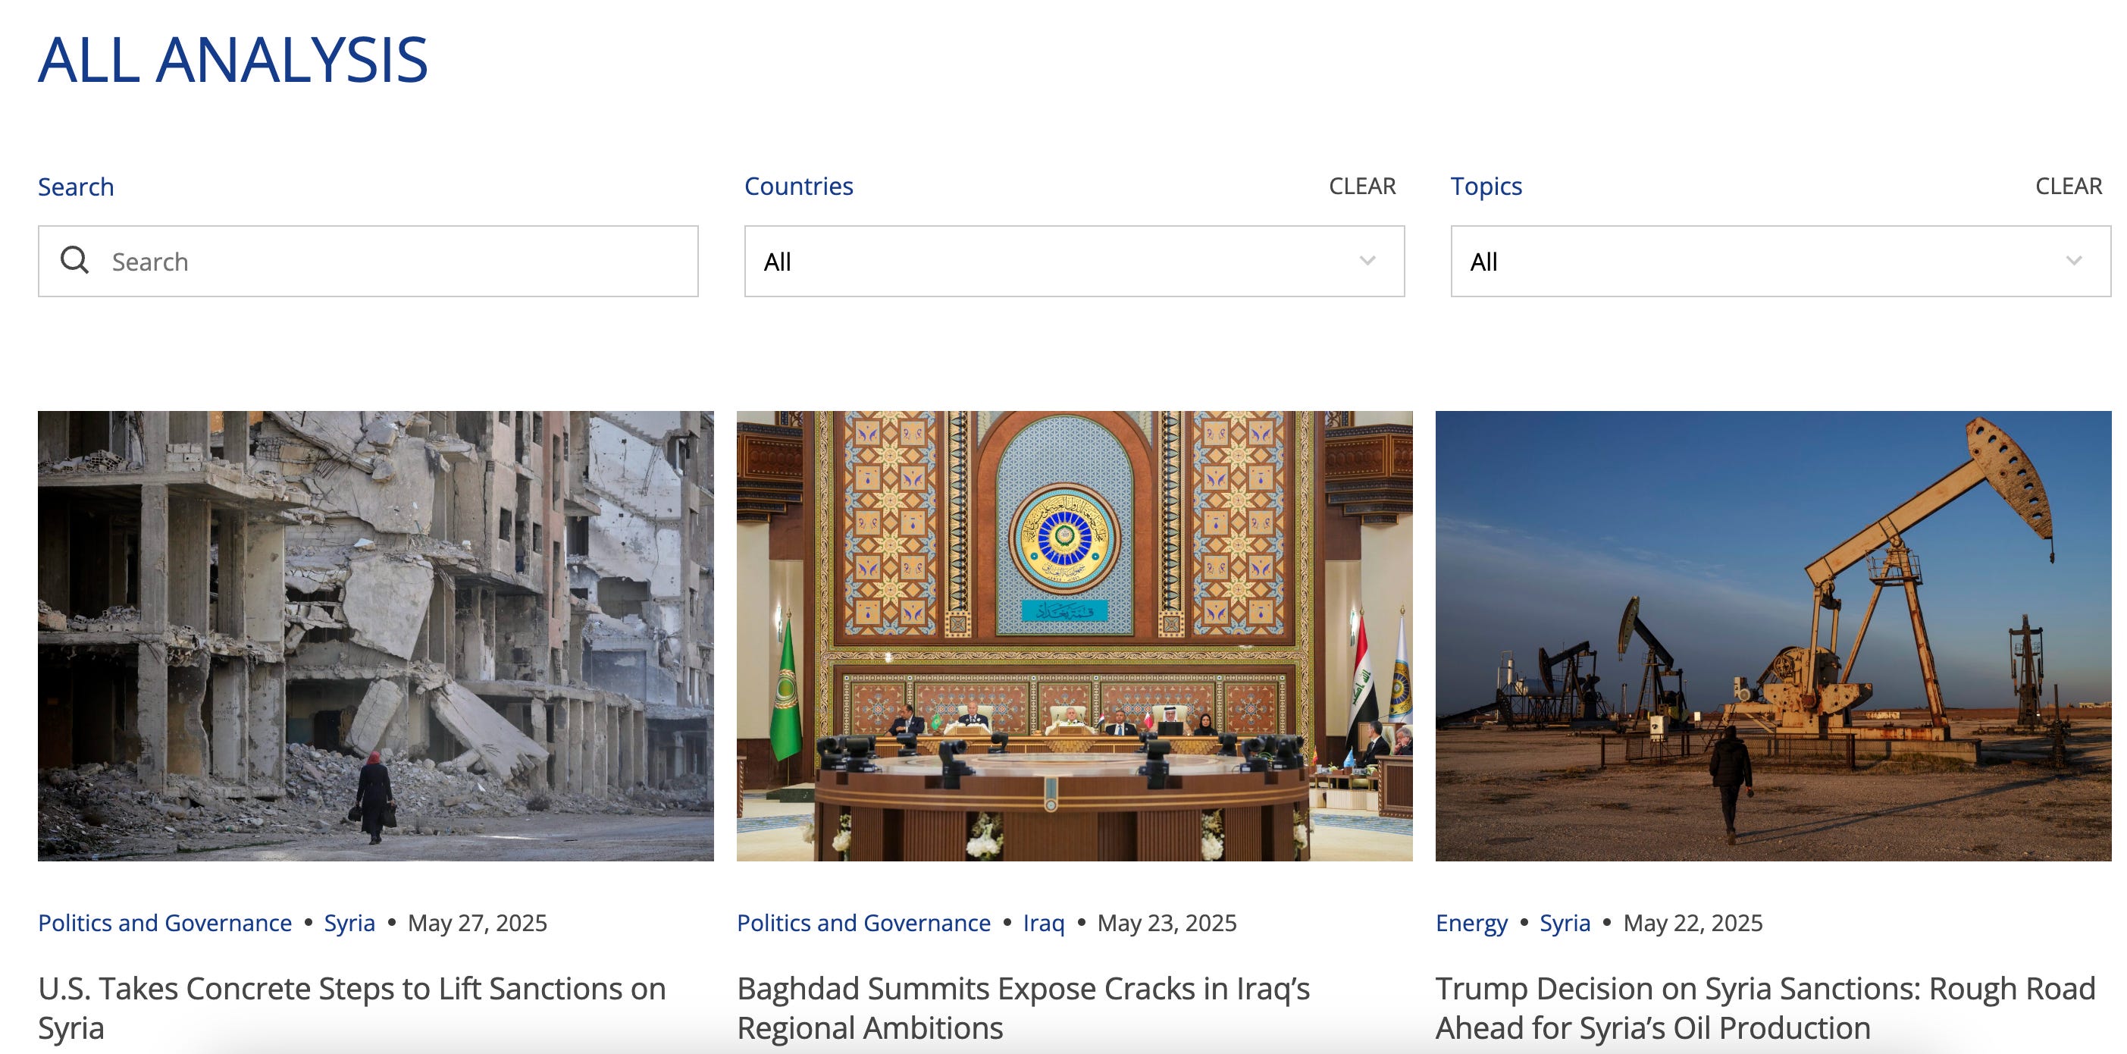
Task: Open the Baghdad summit hall image
Action: (1074, 635)
